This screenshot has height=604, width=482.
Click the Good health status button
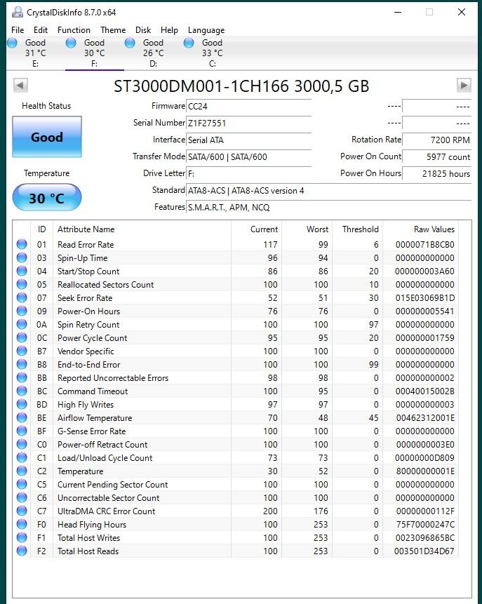tap(47, 137)
